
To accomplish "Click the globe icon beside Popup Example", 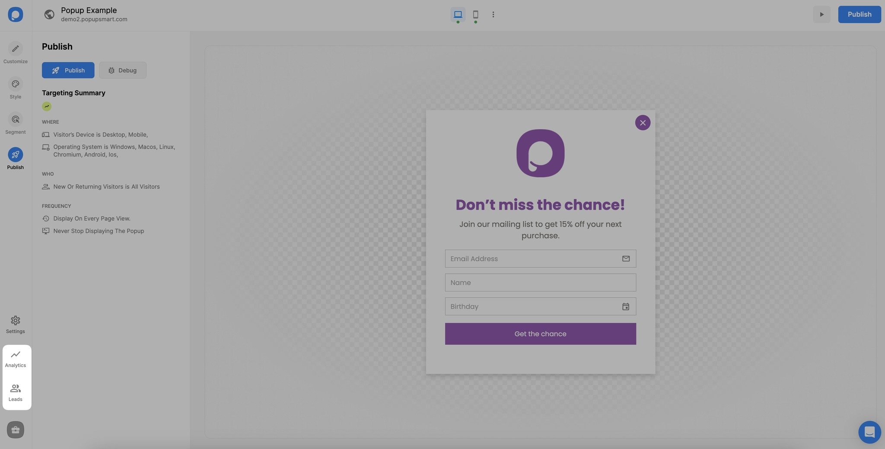I will pos(49,14).
